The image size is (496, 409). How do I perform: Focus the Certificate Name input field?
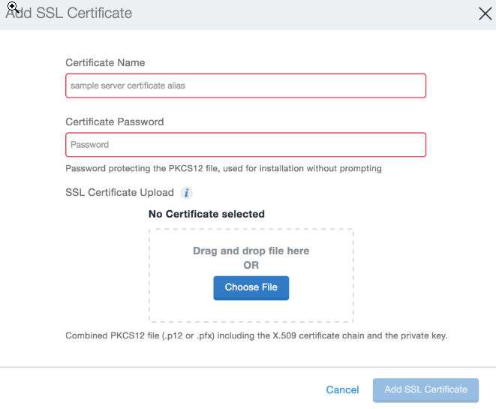tap(245, 86)
